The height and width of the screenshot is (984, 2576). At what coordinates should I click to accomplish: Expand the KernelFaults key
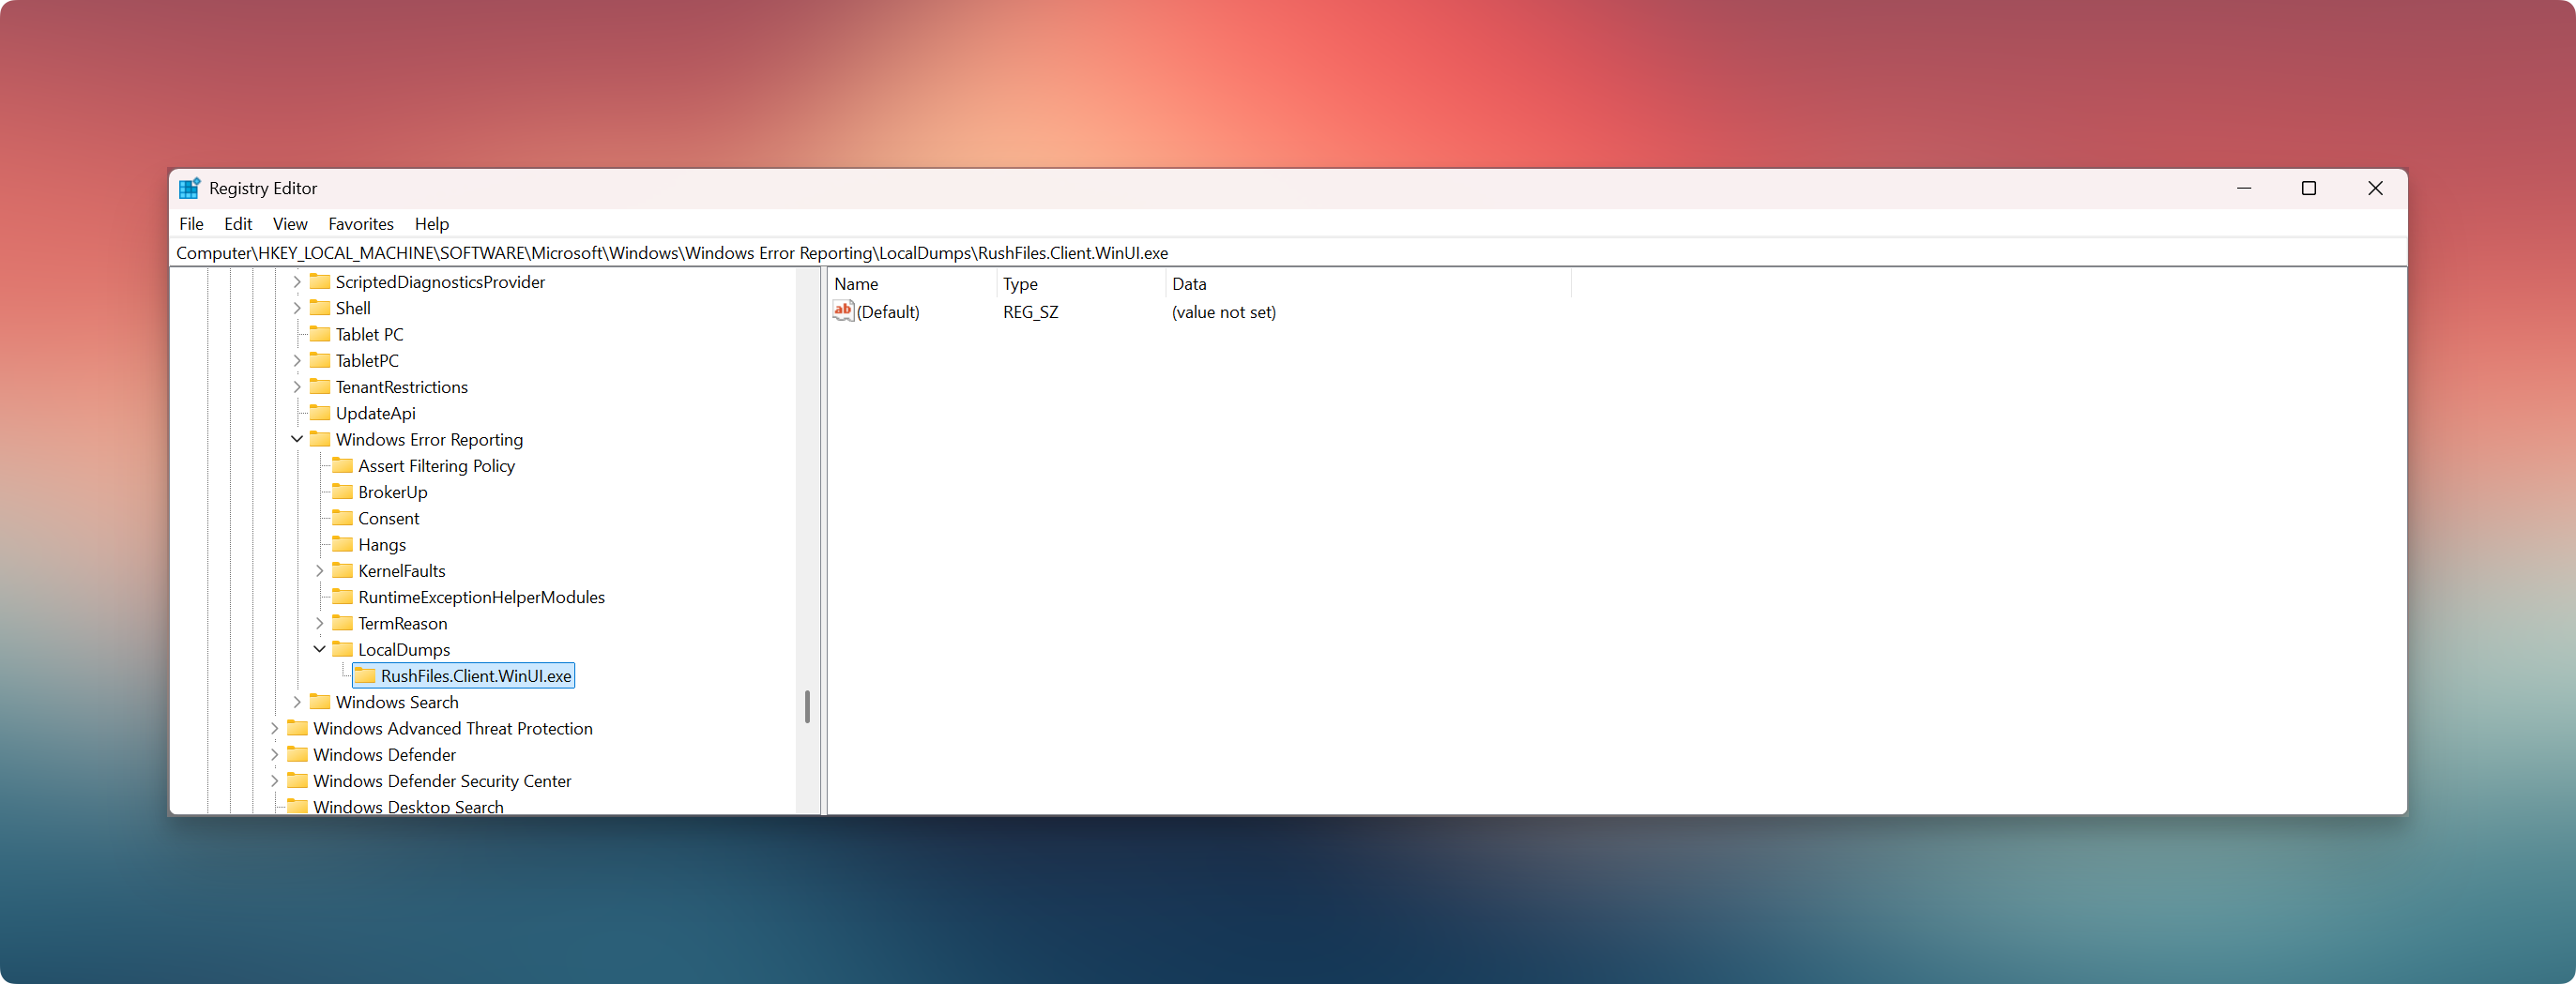tap(320, 571)
